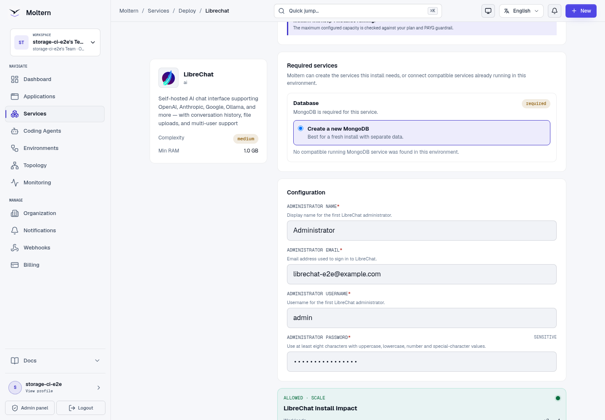Focus the Quick jump search box
The image size is (605, 420).
(358, 11)
